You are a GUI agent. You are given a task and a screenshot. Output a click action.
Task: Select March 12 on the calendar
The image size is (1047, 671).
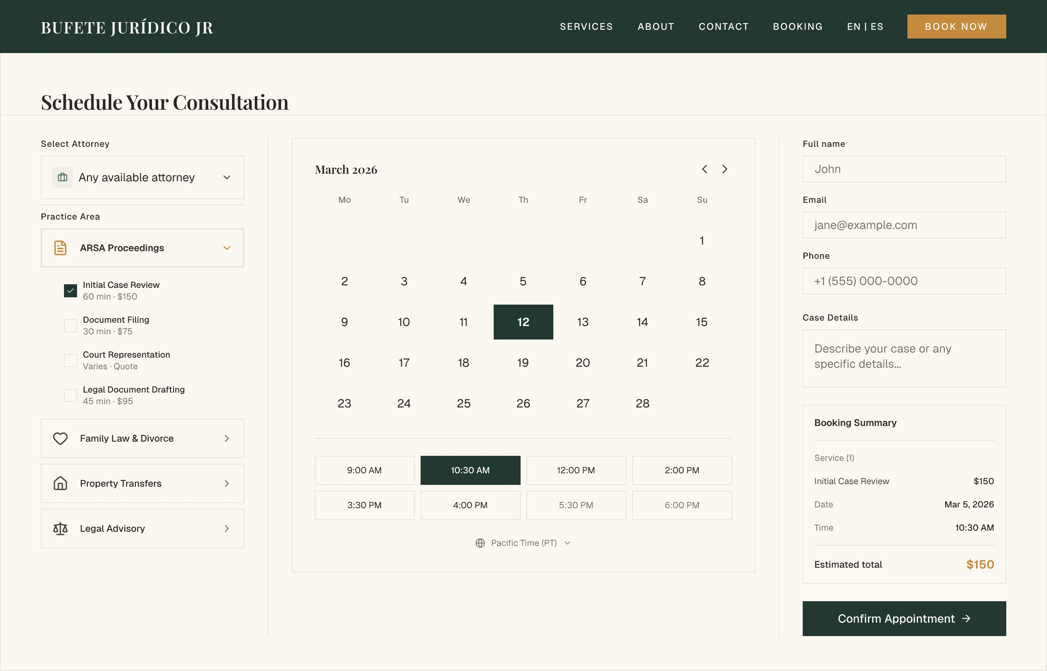[523, 322]
